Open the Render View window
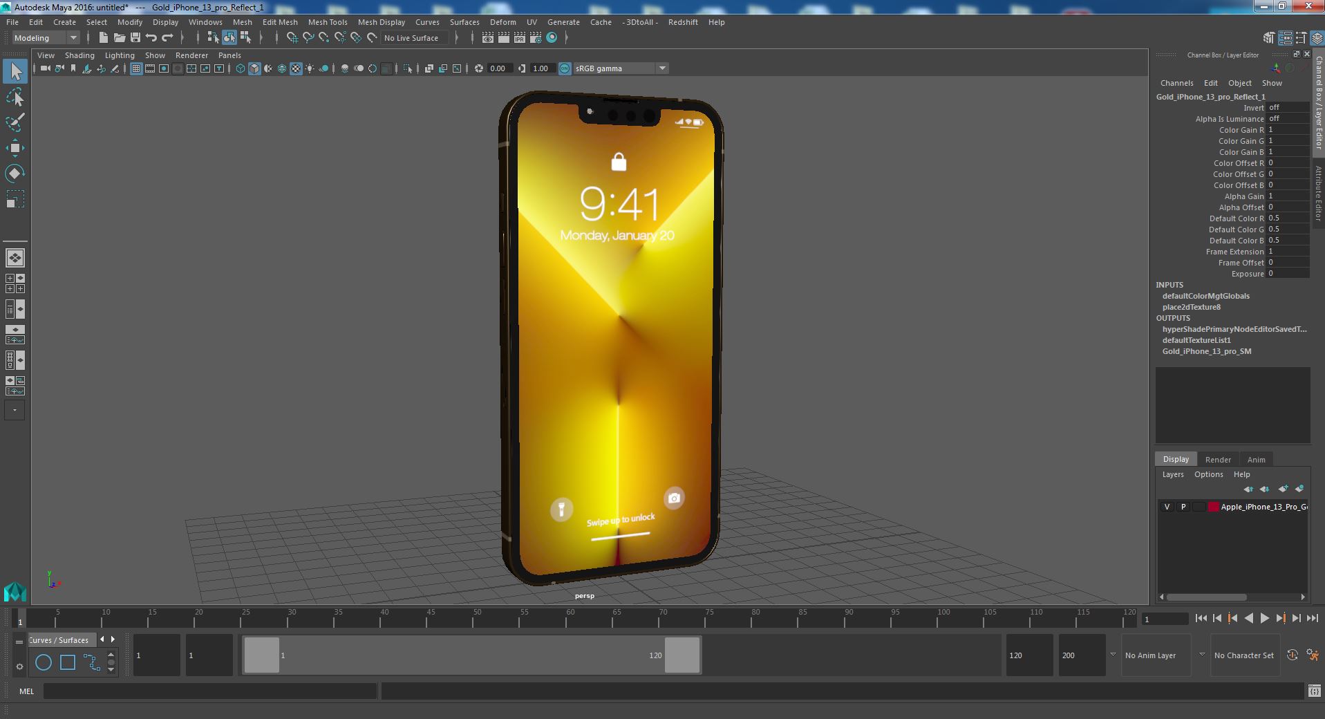This screenshot has height=719, width=1325. 488,38
